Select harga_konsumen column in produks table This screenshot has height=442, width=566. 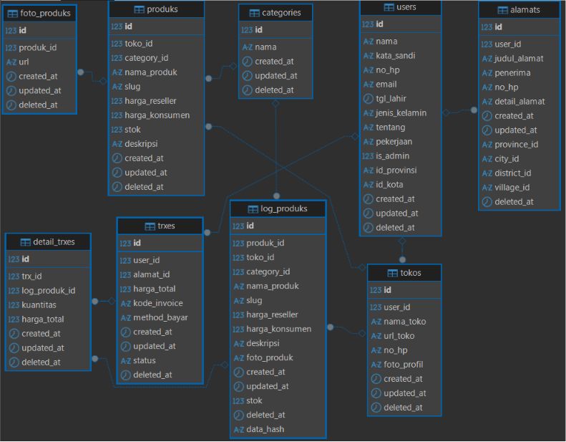156,115
